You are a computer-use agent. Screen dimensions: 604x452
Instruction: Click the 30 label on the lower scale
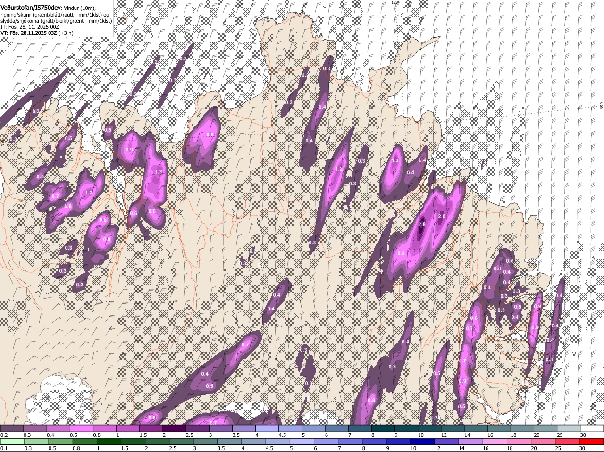pyautogui.click(x=582, y=448)
